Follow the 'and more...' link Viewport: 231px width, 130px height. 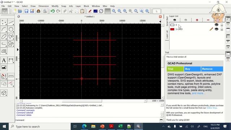(198, 93)
